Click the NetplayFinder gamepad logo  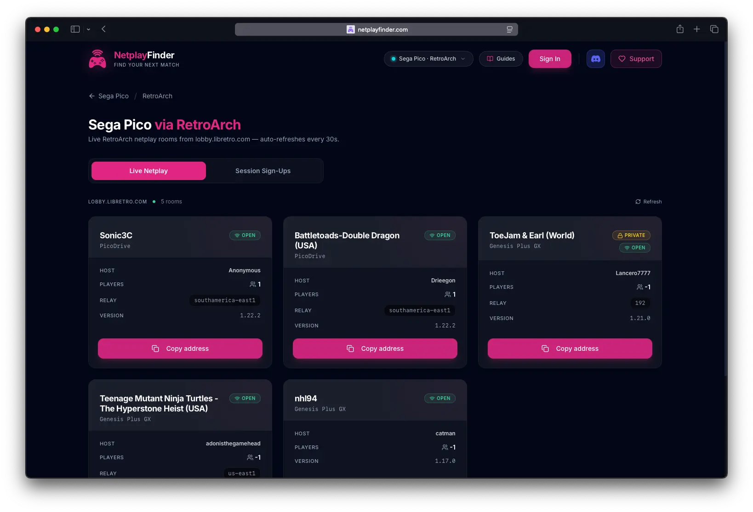97,59
